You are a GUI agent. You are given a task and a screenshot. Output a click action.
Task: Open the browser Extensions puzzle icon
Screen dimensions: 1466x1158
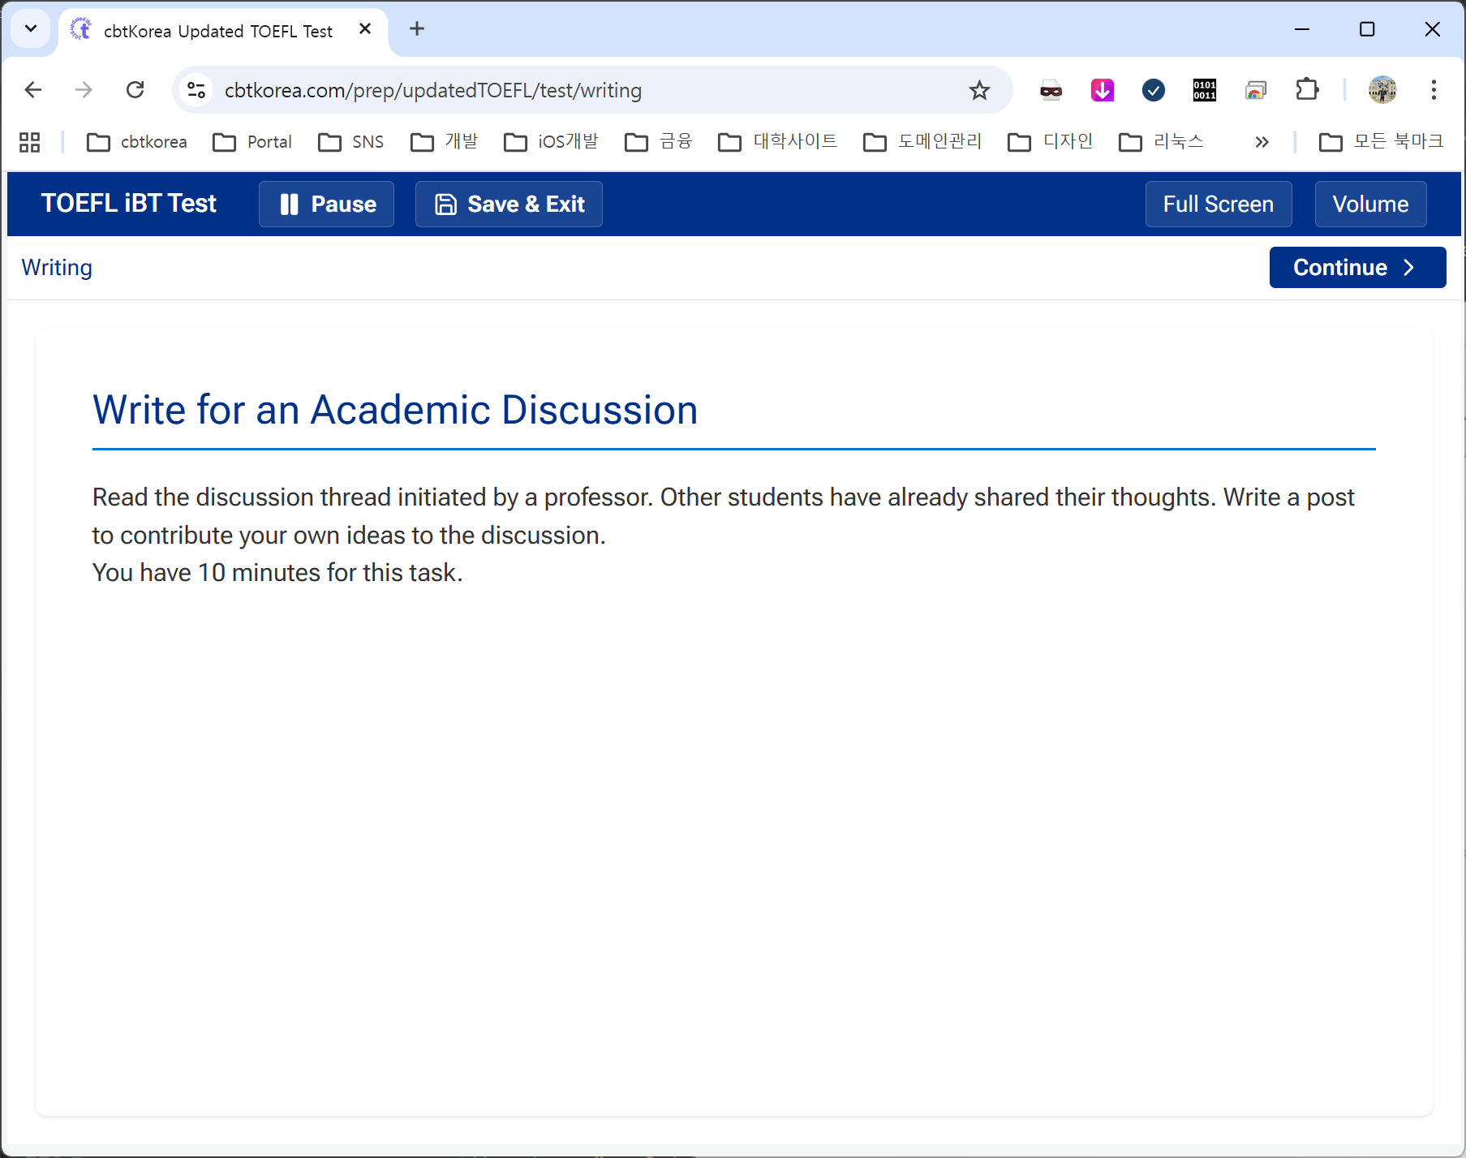pos(1307,90)
